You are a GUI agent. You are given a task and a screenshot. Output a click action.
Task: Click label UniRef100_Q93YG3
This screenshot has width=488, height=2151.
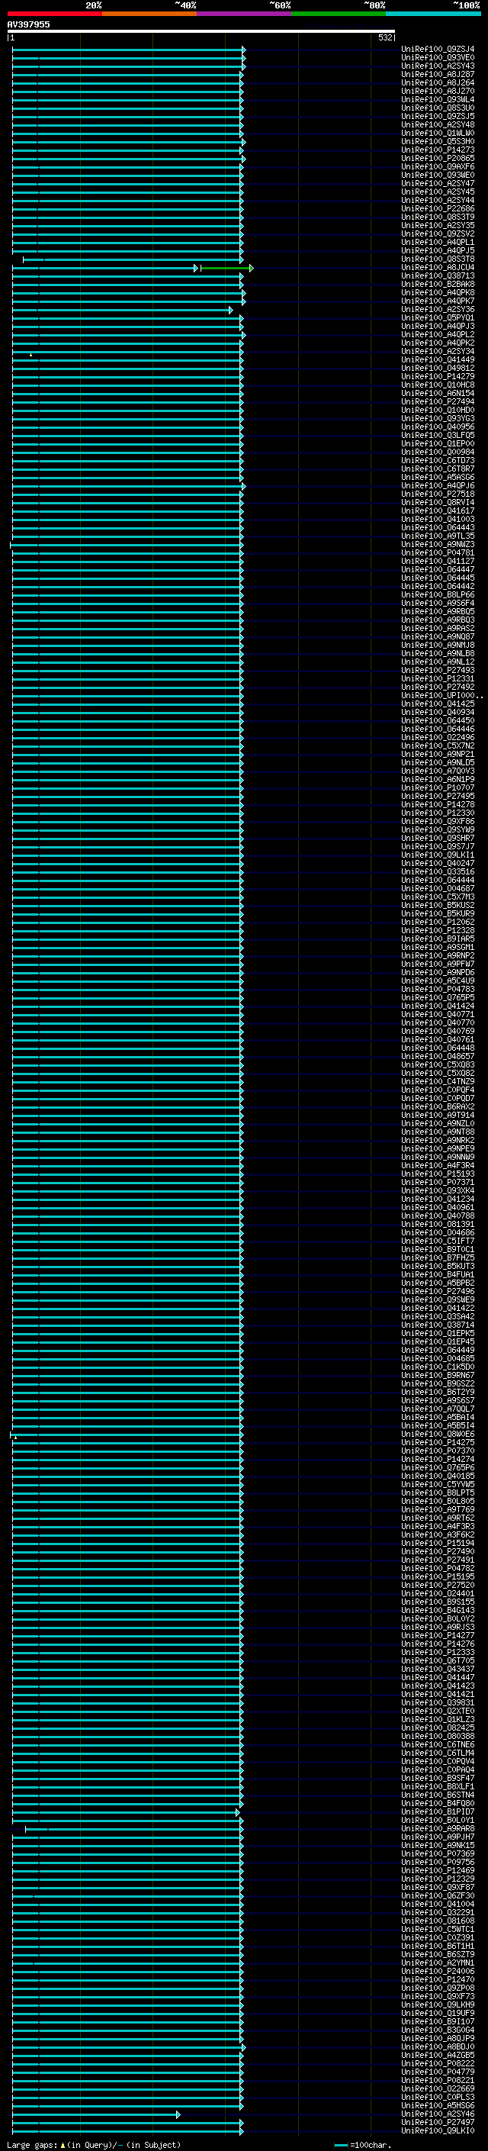tap(437, 418)
